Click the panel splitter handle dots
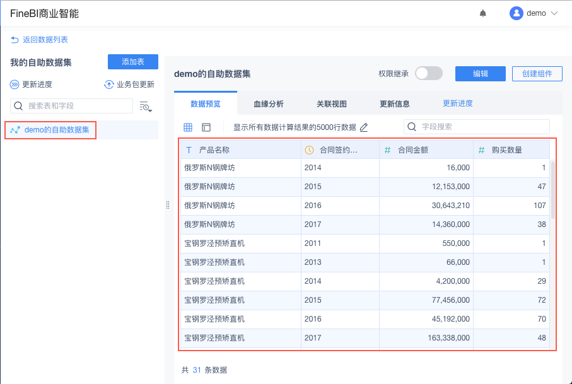 coord(168,205)
